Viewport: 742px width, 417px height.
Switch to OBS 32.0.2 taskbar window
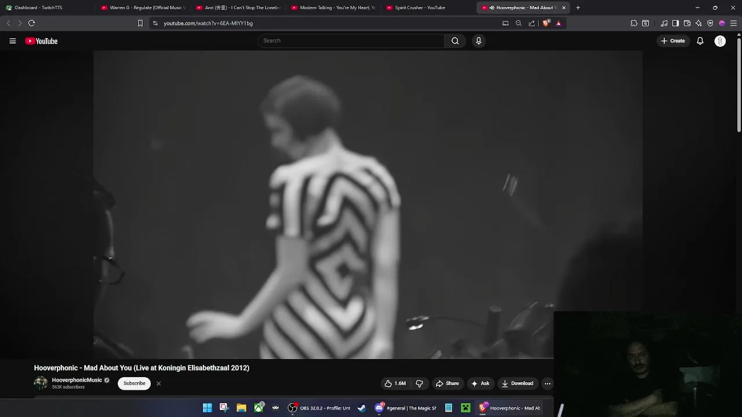[x=319, y=408]
